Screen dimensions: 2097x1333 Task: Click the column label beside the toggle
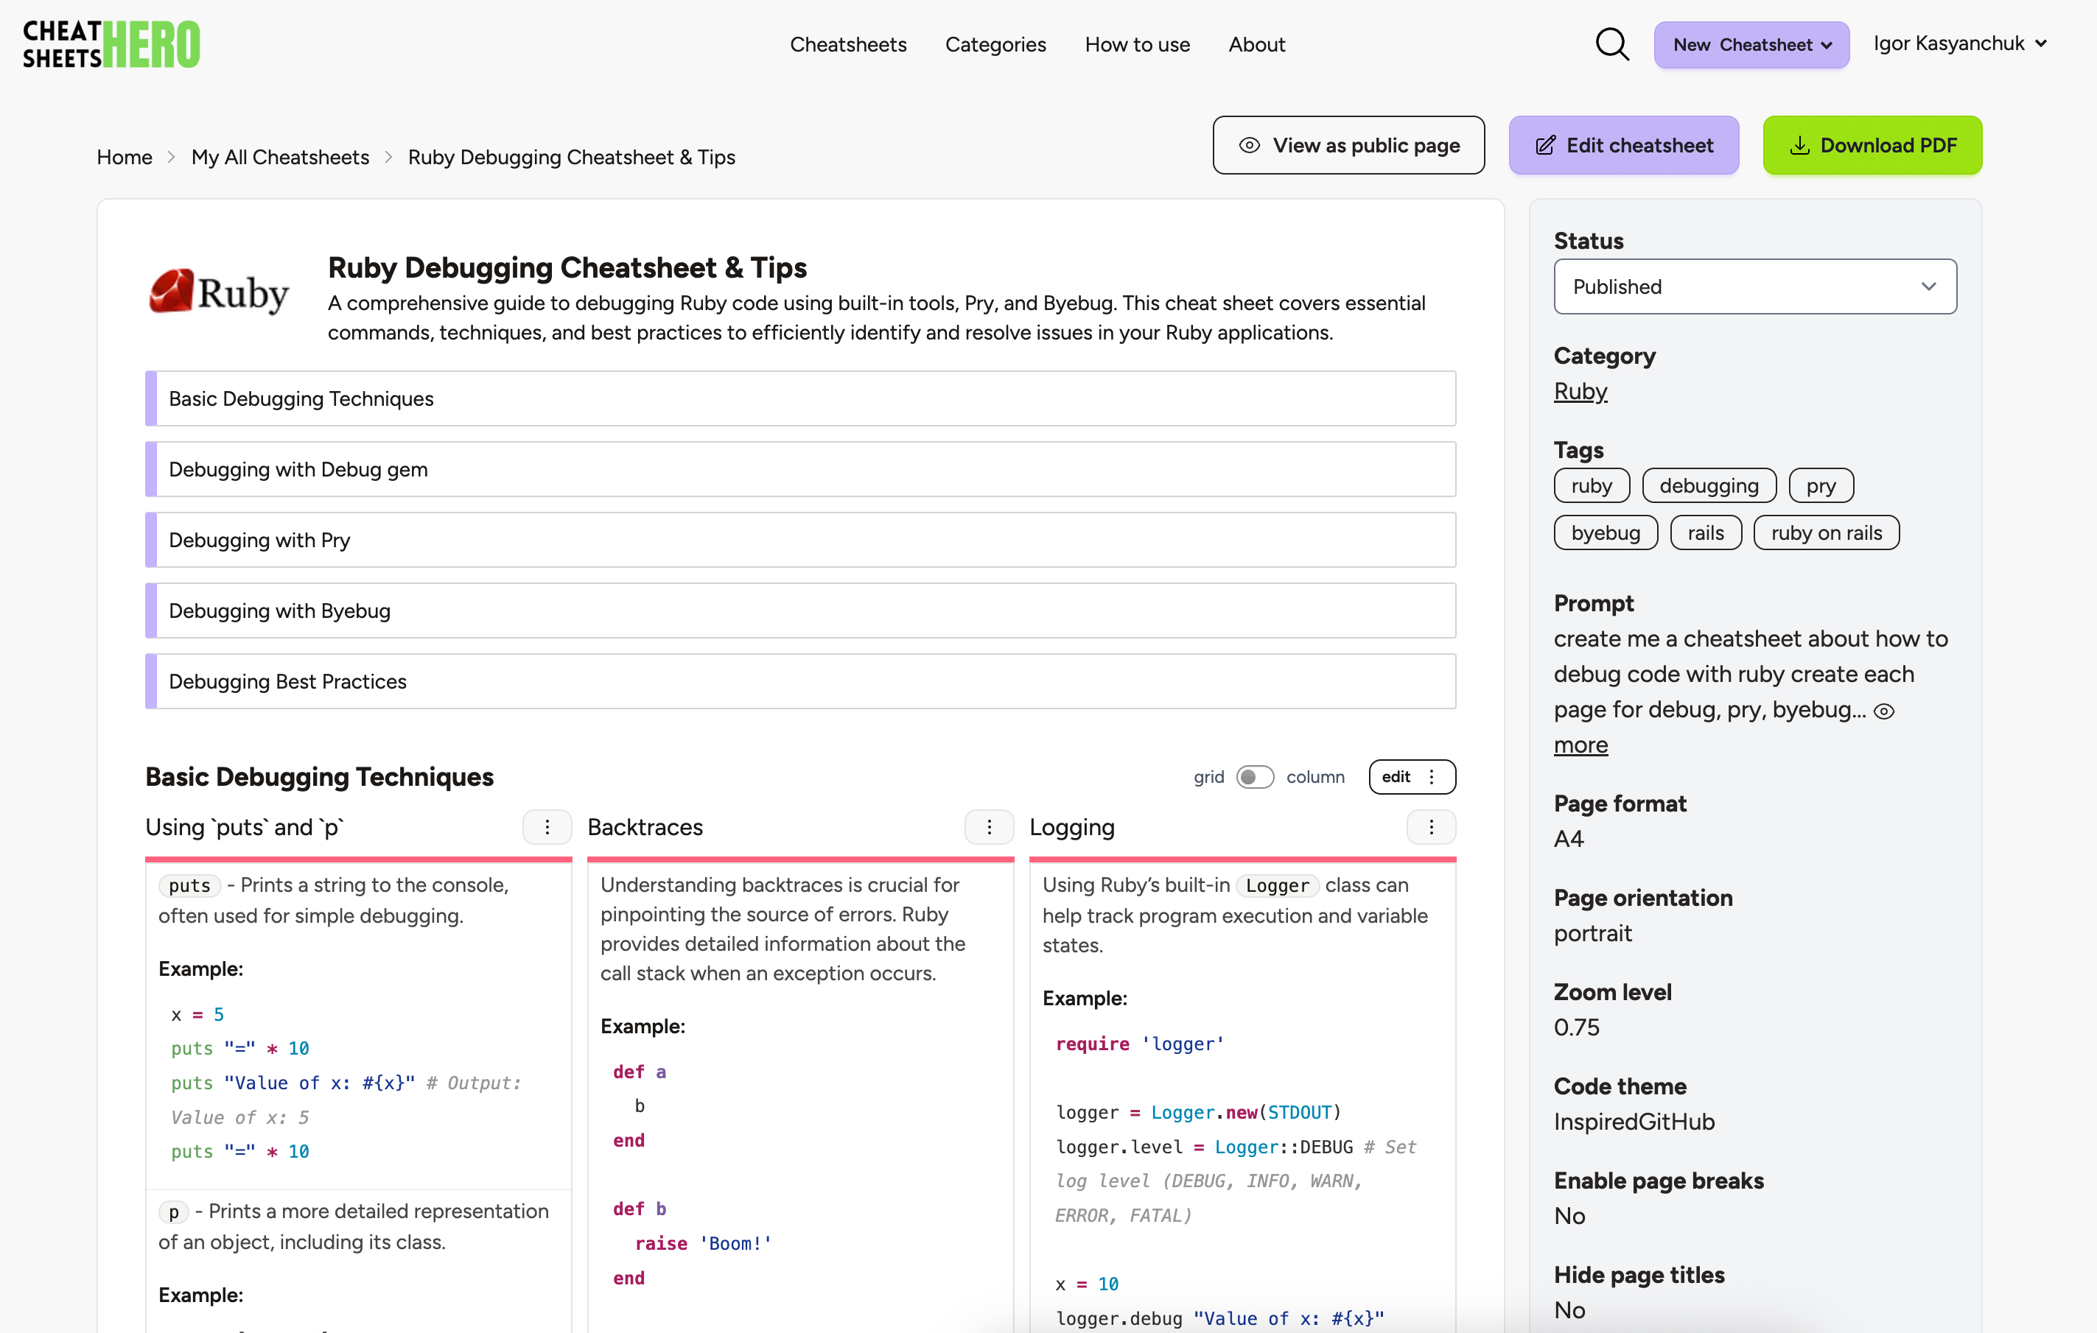1315,777
